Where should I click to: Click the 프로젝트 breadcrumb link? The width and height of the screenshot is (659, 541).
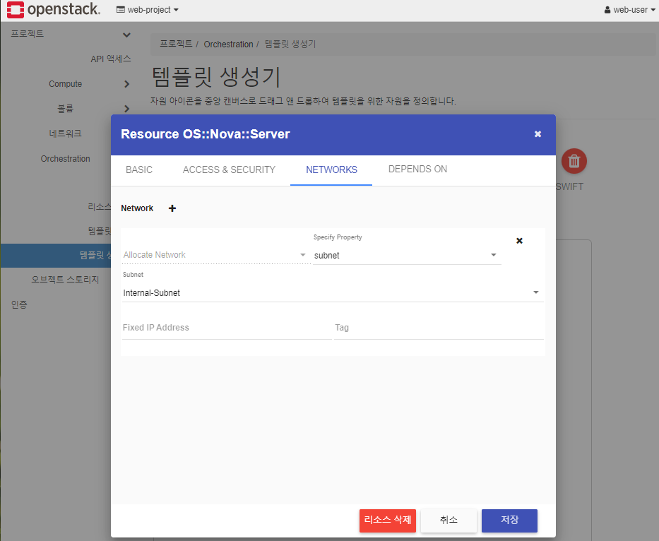click(x=176, y=44)
